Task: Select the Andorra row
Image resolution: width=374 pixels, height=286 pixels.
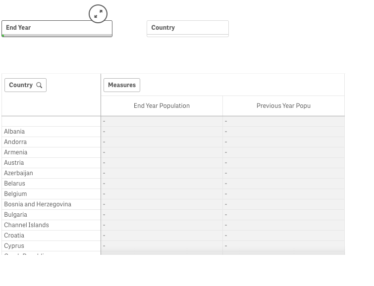Action: point(15,142)
